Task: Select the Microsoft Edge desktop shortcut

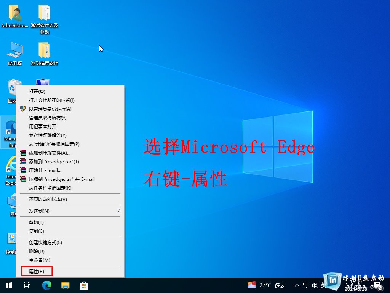Action: point(9,132)
